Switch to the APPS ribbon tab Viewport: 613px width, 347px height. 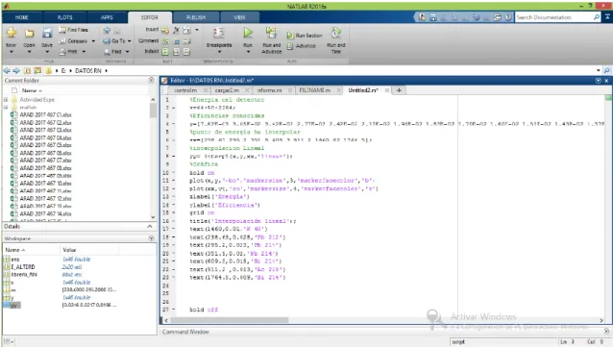(x=107, y=17)
